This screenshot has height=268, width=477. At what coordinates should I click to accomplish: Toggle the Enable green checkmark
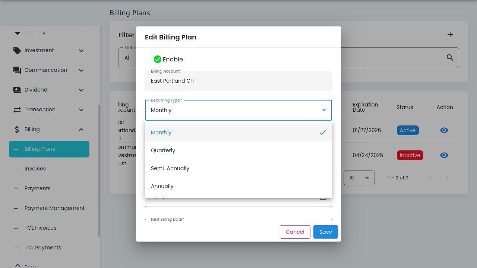click(158, 60)
